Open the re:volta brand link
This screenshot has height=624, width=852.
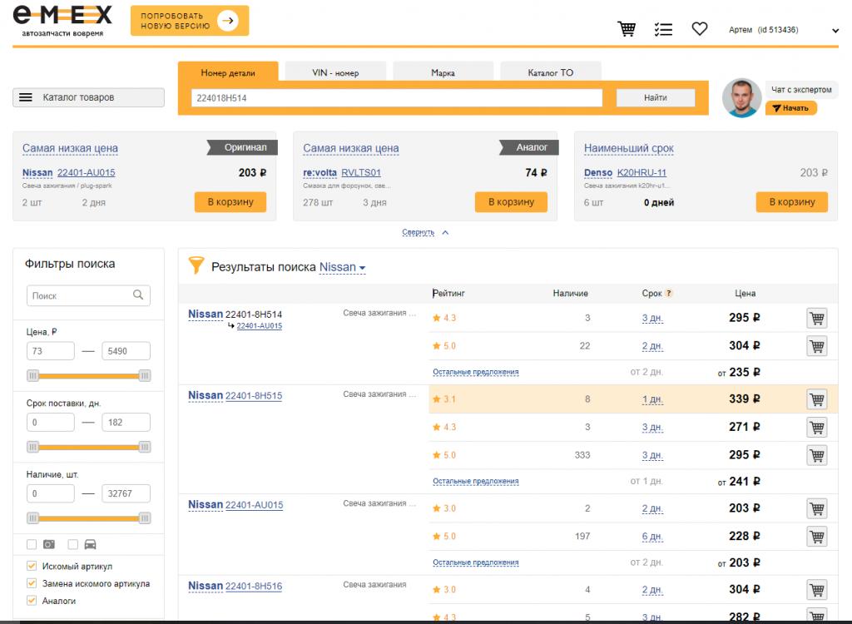(x=320, y=172)
